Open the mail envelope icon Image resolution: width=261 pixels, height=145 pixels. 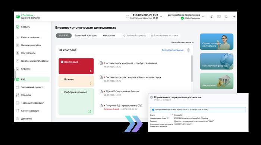pyautogui.click(x=219, y=17)
